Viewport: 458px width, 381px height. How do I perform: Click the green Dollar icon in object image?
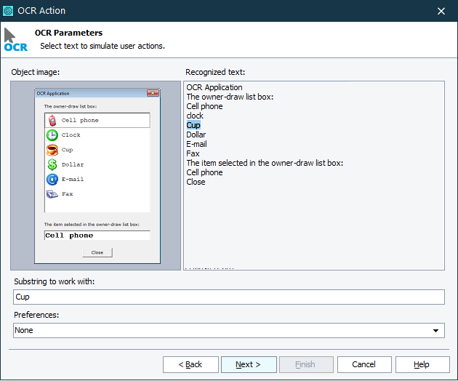point(52,165)
